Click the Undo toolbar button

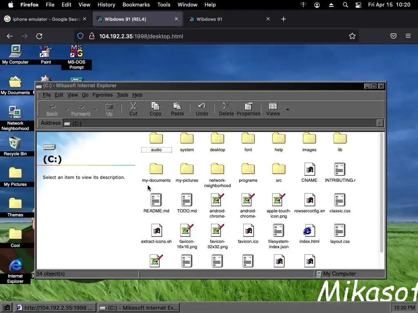[x=202, y=109]
